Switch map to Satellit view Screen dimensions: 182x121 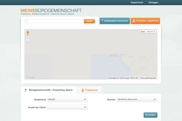pyautogui.click(x=151, y=31)
